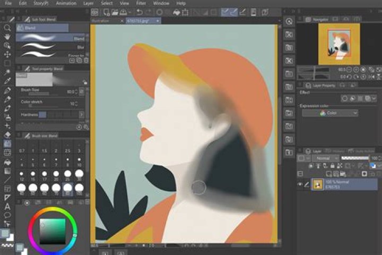Click the Navigator thumbnail preview
The width and height of the screenshot is (382, 255).
coord(338,44)
